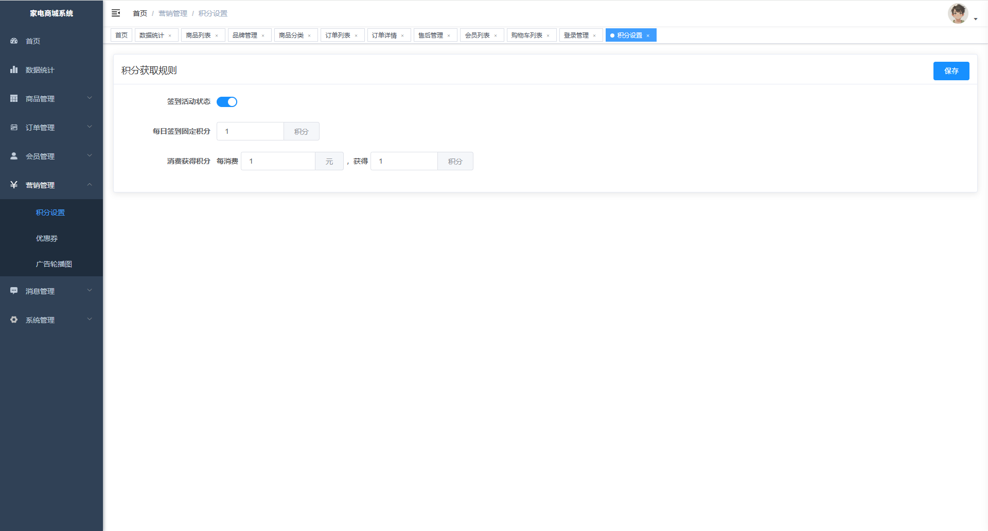Open 优惠券 in the sidebar menu
Viewport: 988px width, 531px height.
point(47,238)
